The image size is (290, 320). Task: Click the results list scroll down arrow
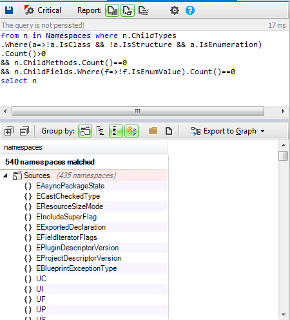[284, 315]
